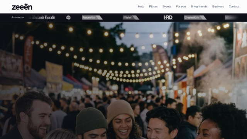
Task: Open the Help menu item
Action: 141,7
